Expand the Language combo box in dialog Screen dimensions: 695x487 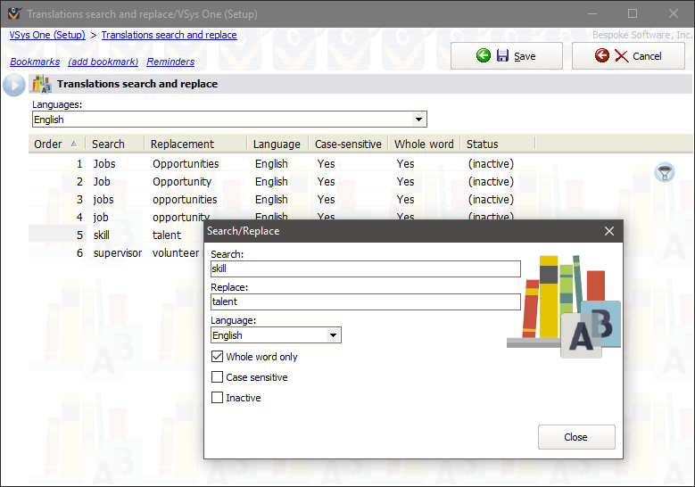point(333,335)
